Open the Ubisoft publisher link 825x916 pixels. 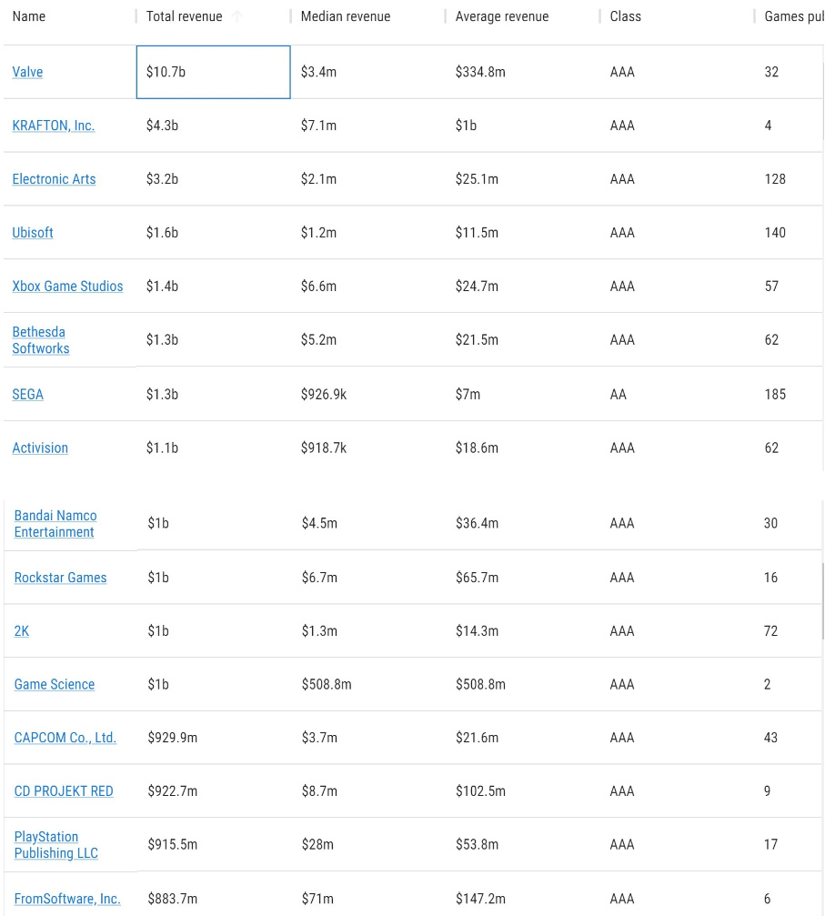pos(33,233)
